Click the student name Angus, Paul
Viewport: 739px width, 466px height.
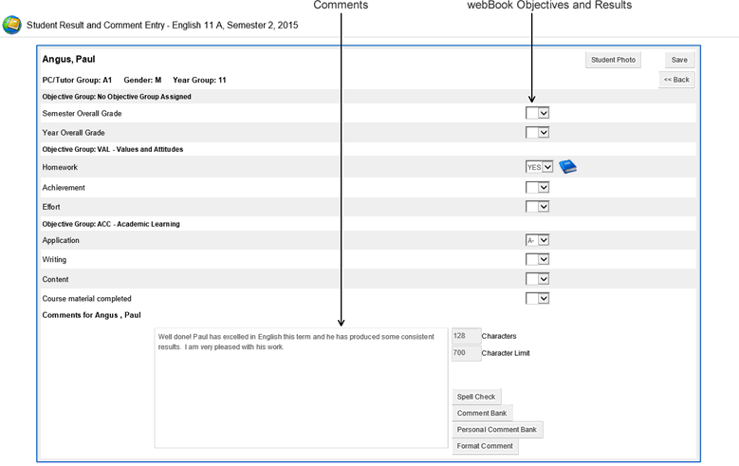click(69, 59)
